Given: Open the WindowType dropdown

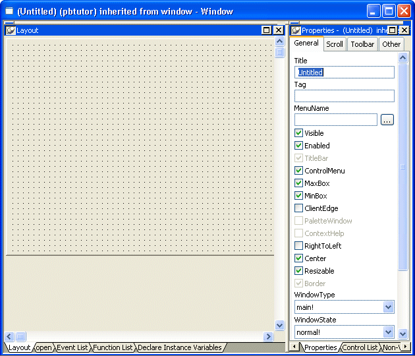Looking at the screenshot, I should click(x=388, y=307).
